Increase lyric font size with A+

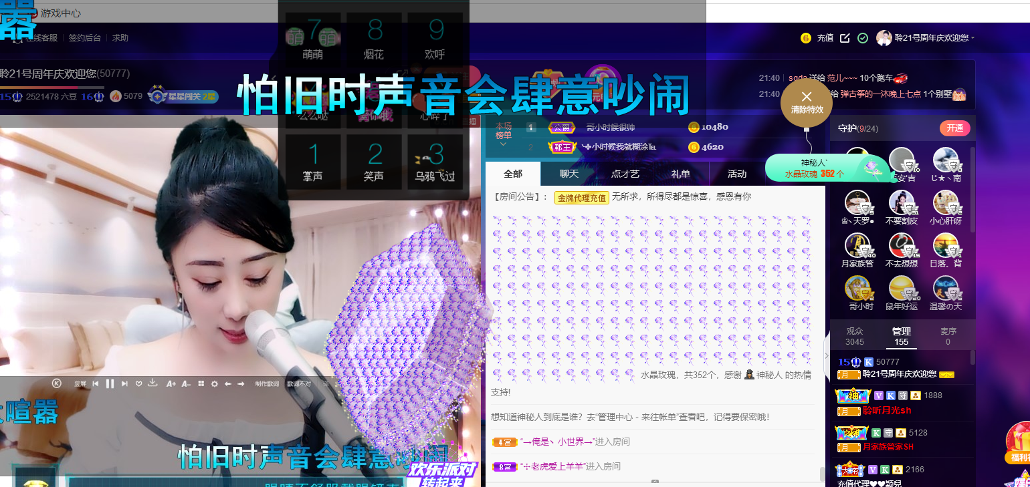tap(171, 383)
